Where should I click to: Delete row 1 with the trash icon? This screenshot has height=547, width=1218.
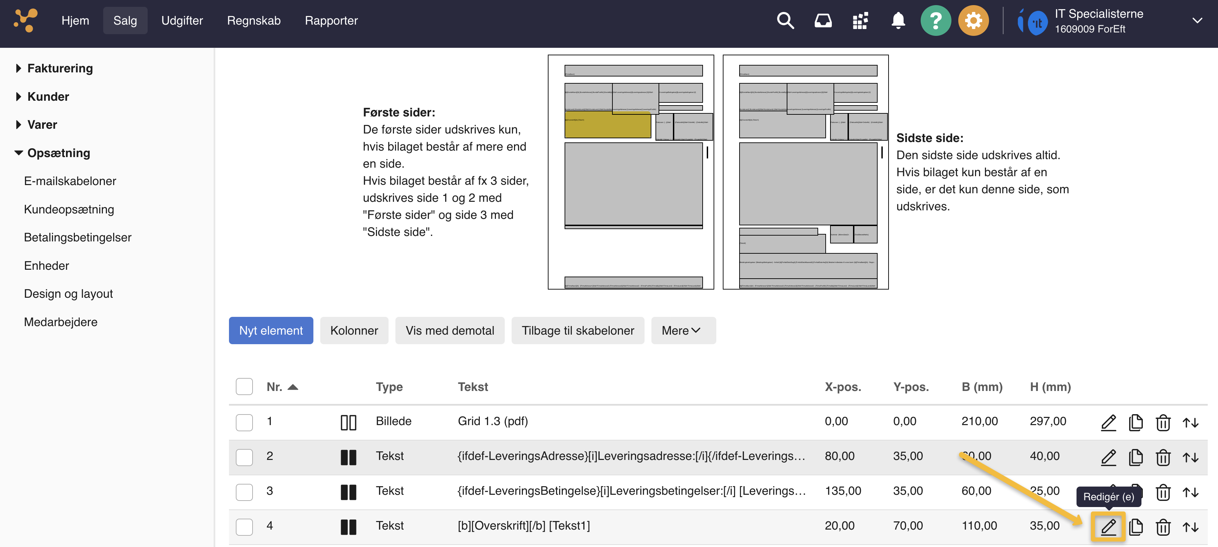click(x=1163, y=422)
